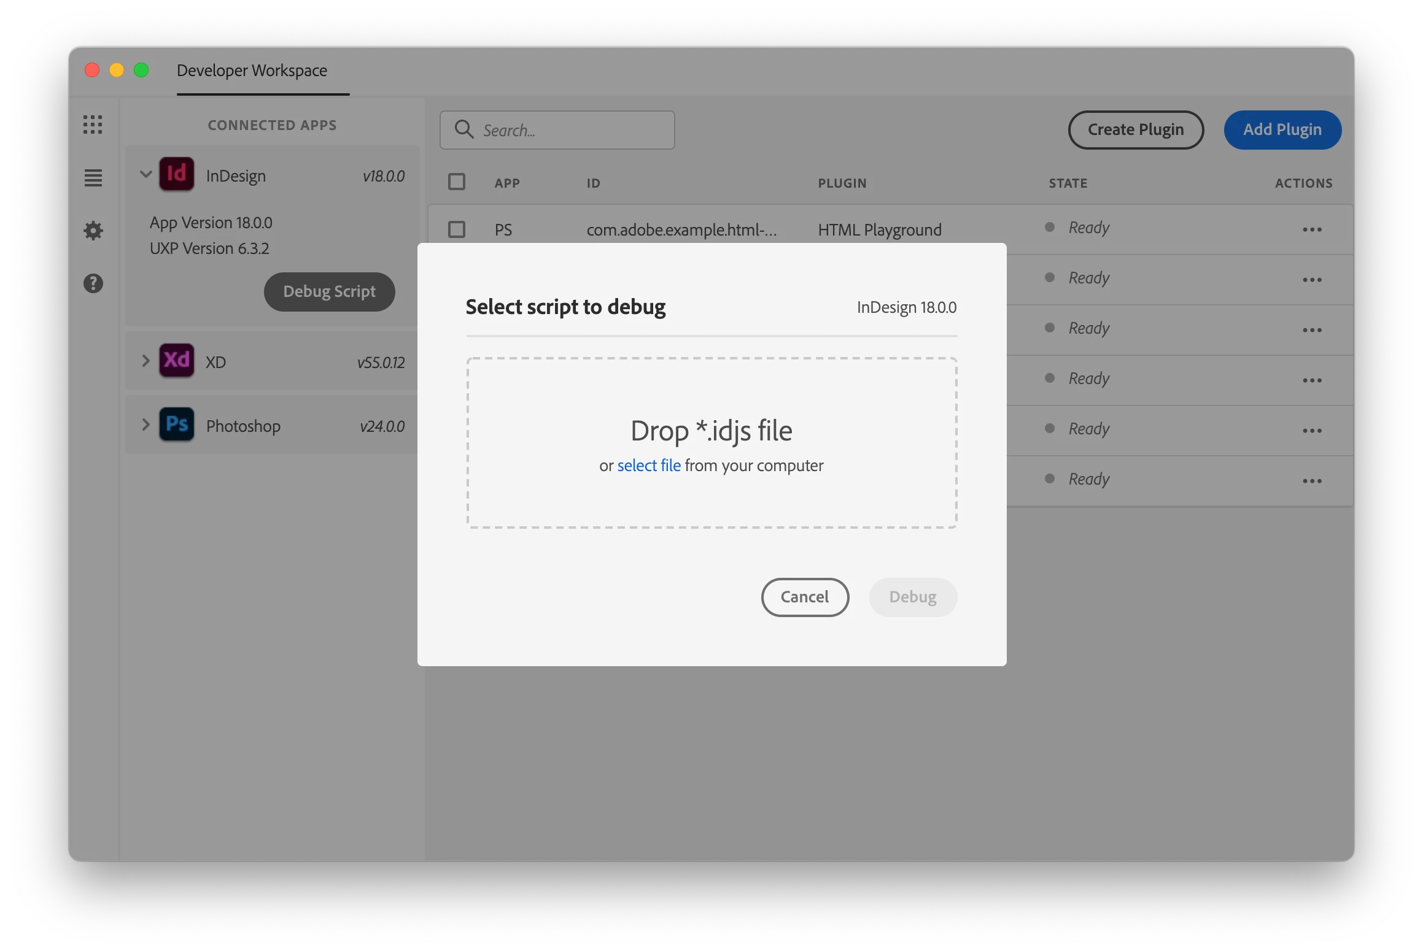Click the InDesign app icon

177,174
